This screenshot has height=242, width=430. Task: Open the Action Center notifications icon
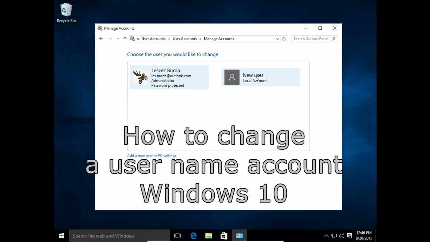click(349, 236)
